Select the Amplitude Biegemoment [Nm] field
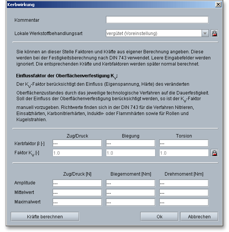Screen dimensions: 229x232 click(130, 183)
